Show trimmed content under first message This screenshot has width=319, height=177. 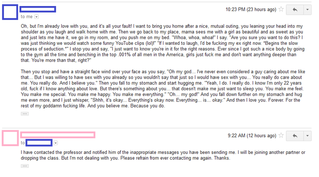click(x=25, y=113)
